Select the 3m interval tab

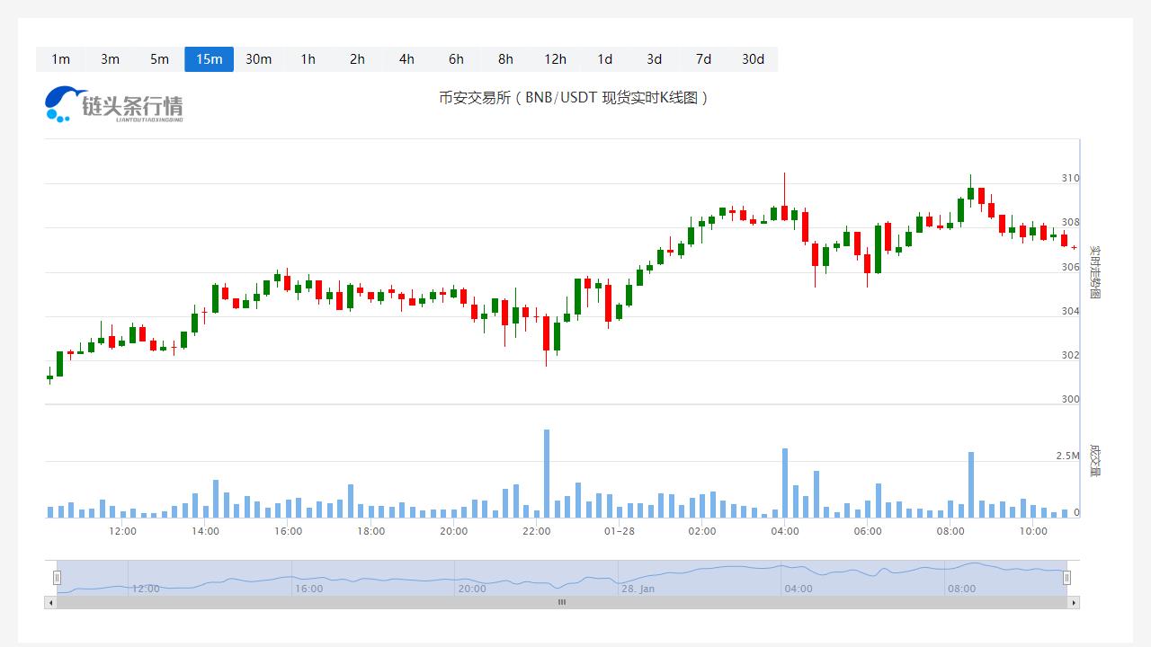(110, 59)
